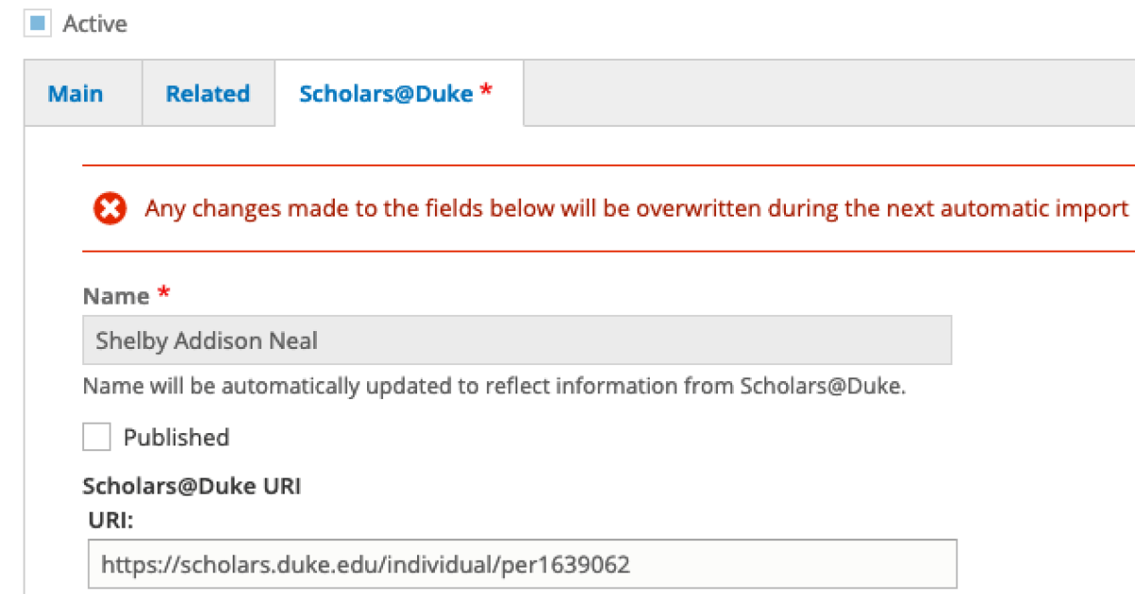Focus the URI input with scholars.duke.edu address

[522, 565]
